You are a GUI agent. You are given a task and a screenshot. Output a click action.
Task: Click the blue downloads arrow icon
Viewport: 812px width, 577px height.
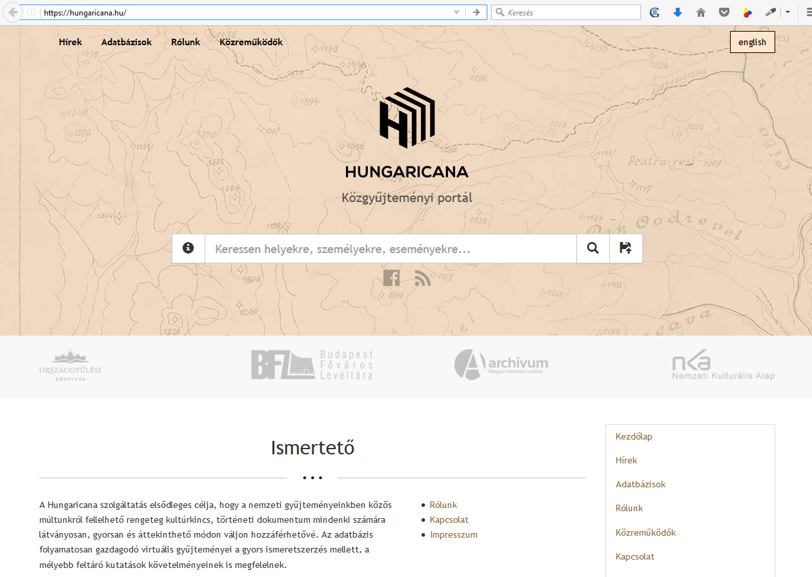click(677, 12)
